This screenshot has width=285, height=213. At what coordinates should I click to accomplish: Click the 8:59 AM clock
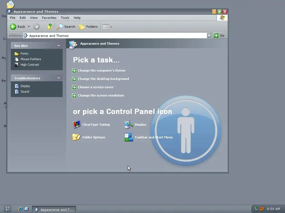[x=273, y=209]
